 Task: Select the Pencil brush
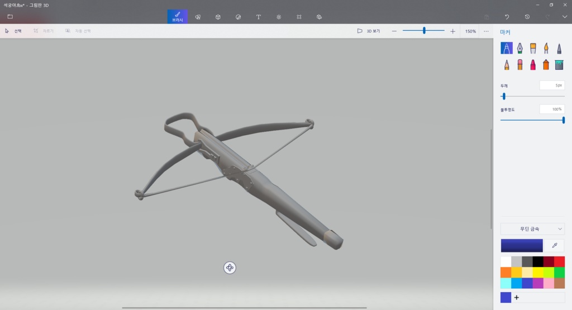pyautogui.click(x=507, y=65)
